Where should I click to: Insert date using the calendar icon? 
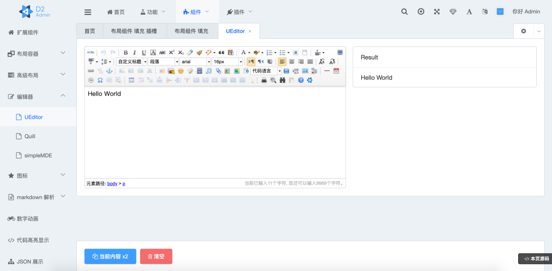pyautogui.click(x=336, y=71)
